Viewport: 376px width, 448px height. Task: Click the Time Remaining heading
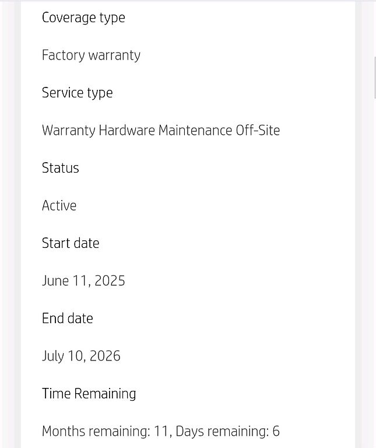89,394
